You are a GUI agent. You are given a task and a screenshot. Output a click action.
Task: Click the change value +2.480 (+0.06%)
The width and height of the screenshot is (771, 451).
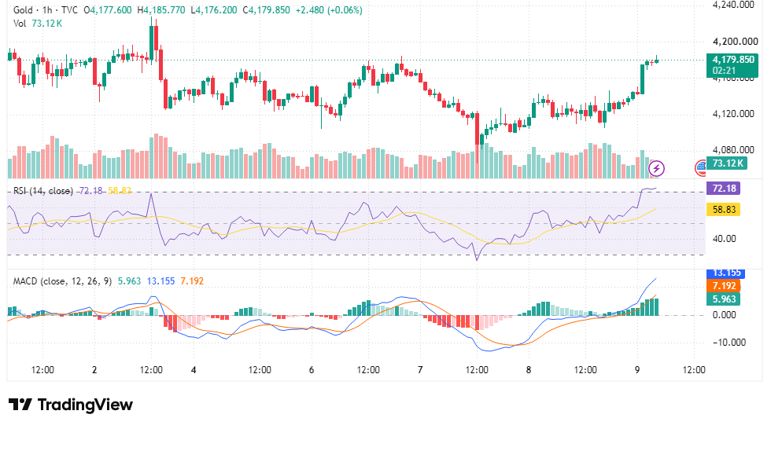click(329, 10)
